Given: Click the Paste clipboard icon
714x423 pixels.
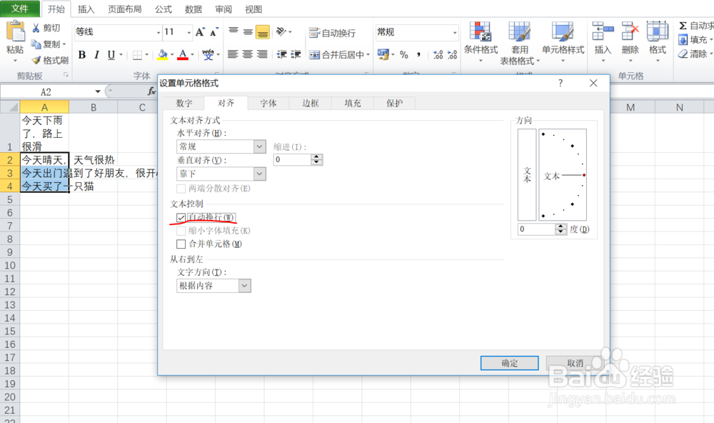Looking at the screenshot, I should point(16,31).
